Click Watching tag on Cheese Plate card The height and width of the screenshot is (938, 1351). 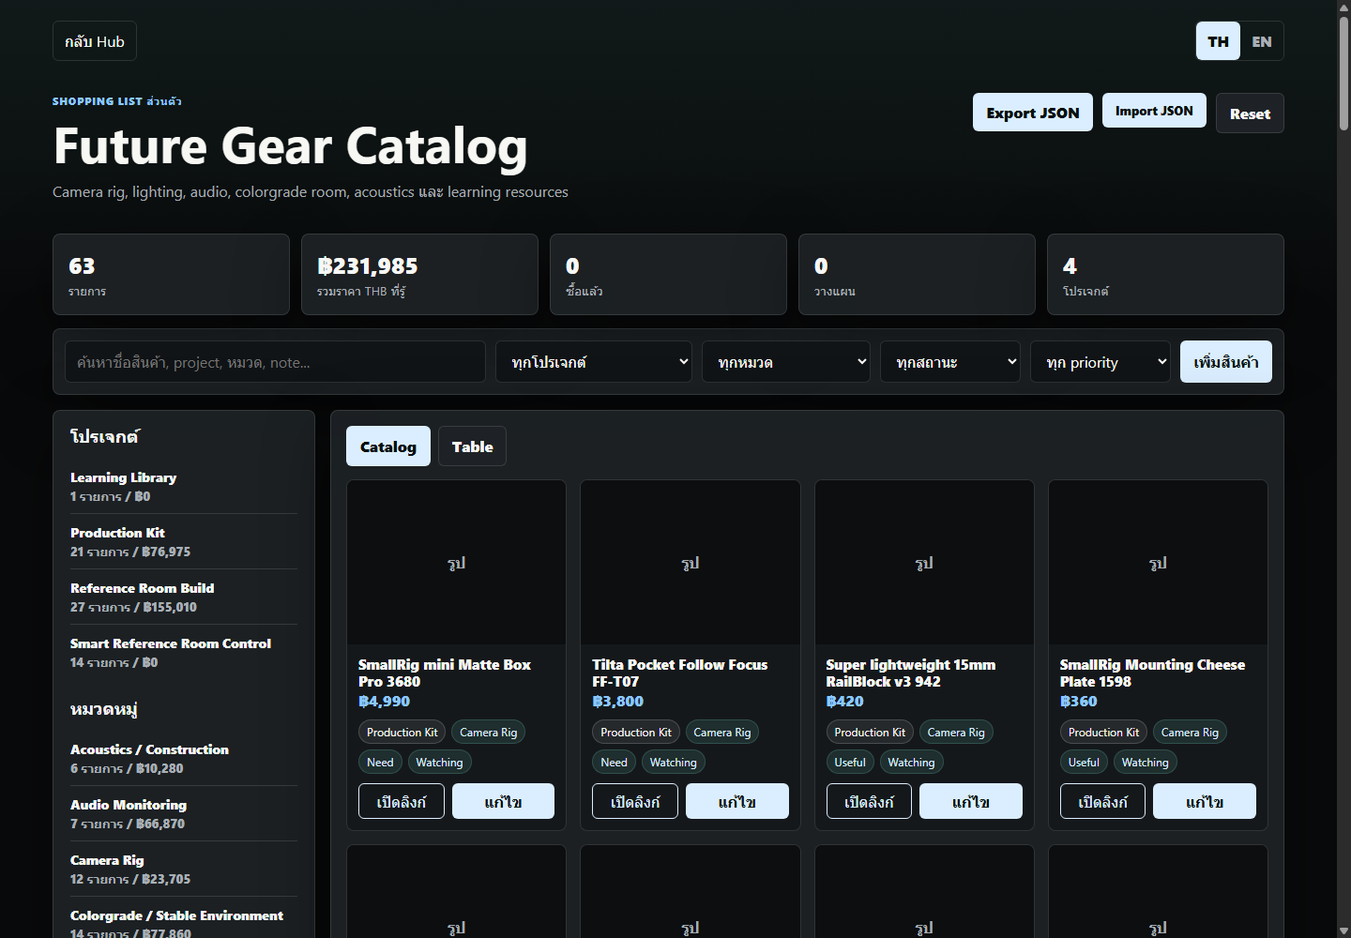click(x=1145, y=763)
